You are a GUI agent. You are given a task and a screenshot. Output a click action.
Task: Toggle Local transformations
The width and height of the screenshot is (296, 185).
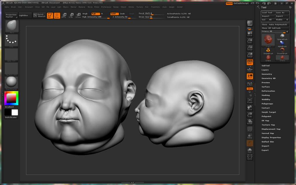[250, 76]
